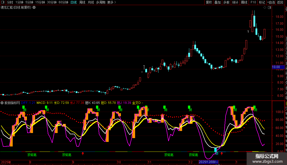Open F10 company info
Image resolution: width=287 pixels, height=165 pixels.
(x=253, y=2)
